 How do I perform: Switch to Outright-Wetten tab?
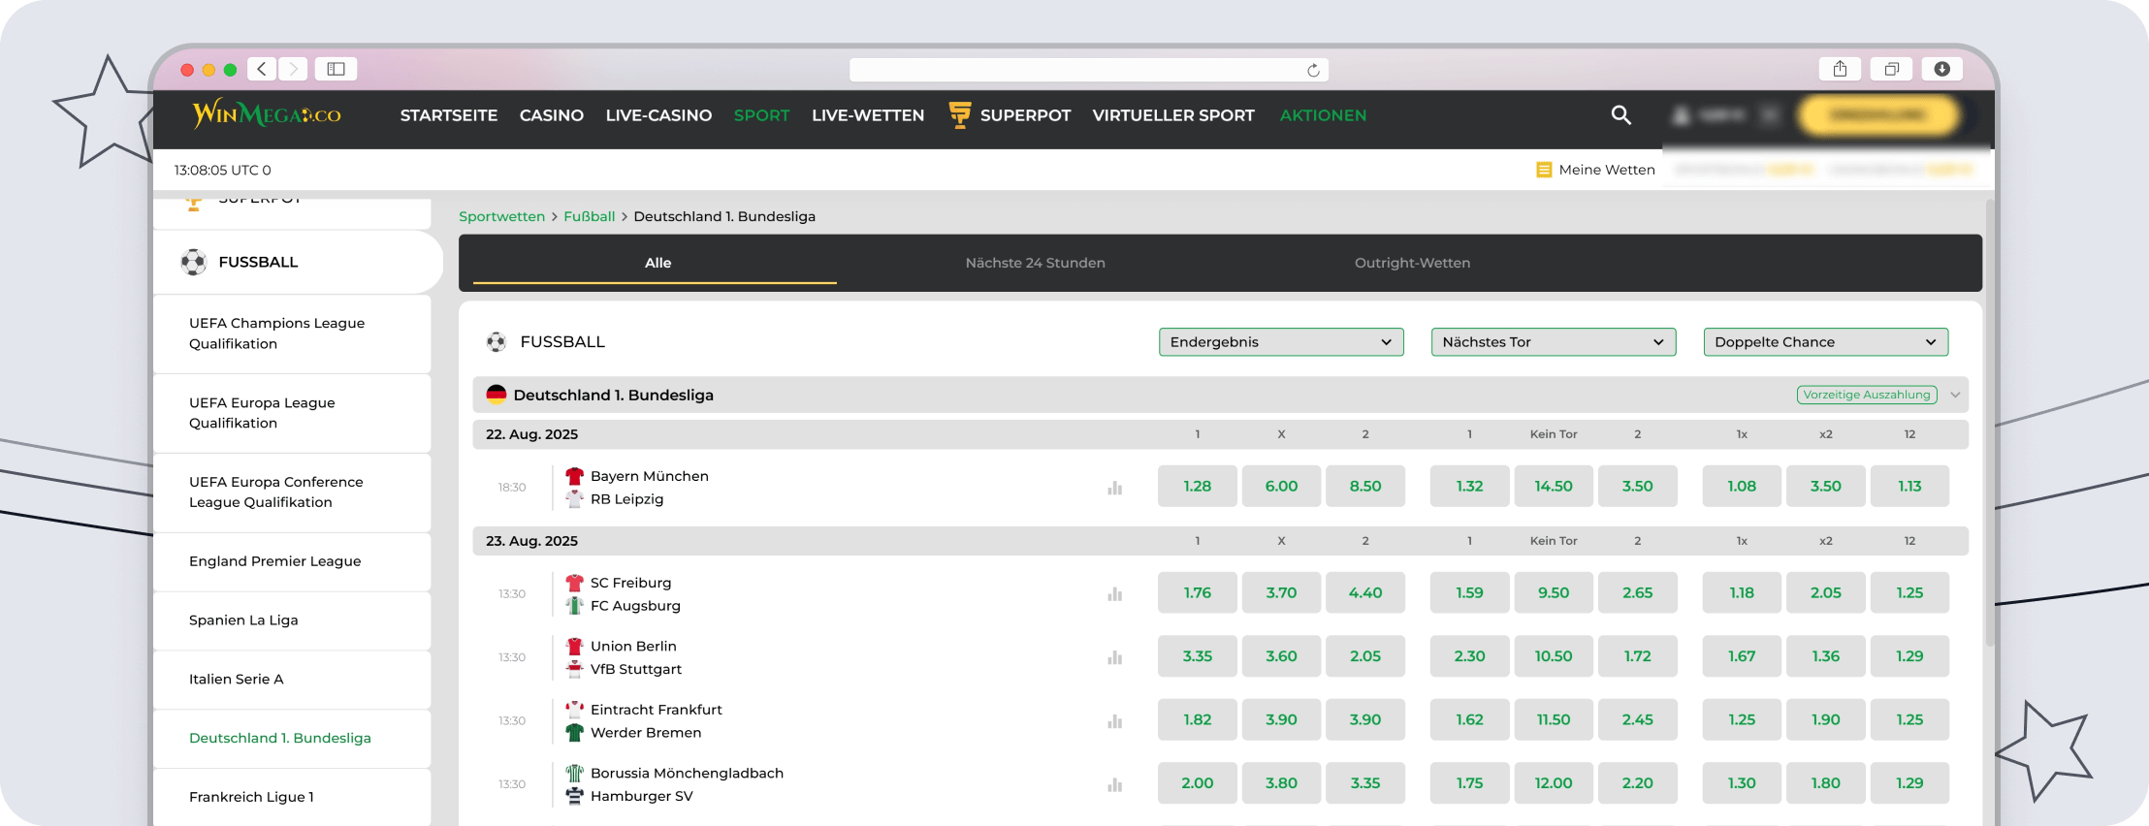point(1412,263)
